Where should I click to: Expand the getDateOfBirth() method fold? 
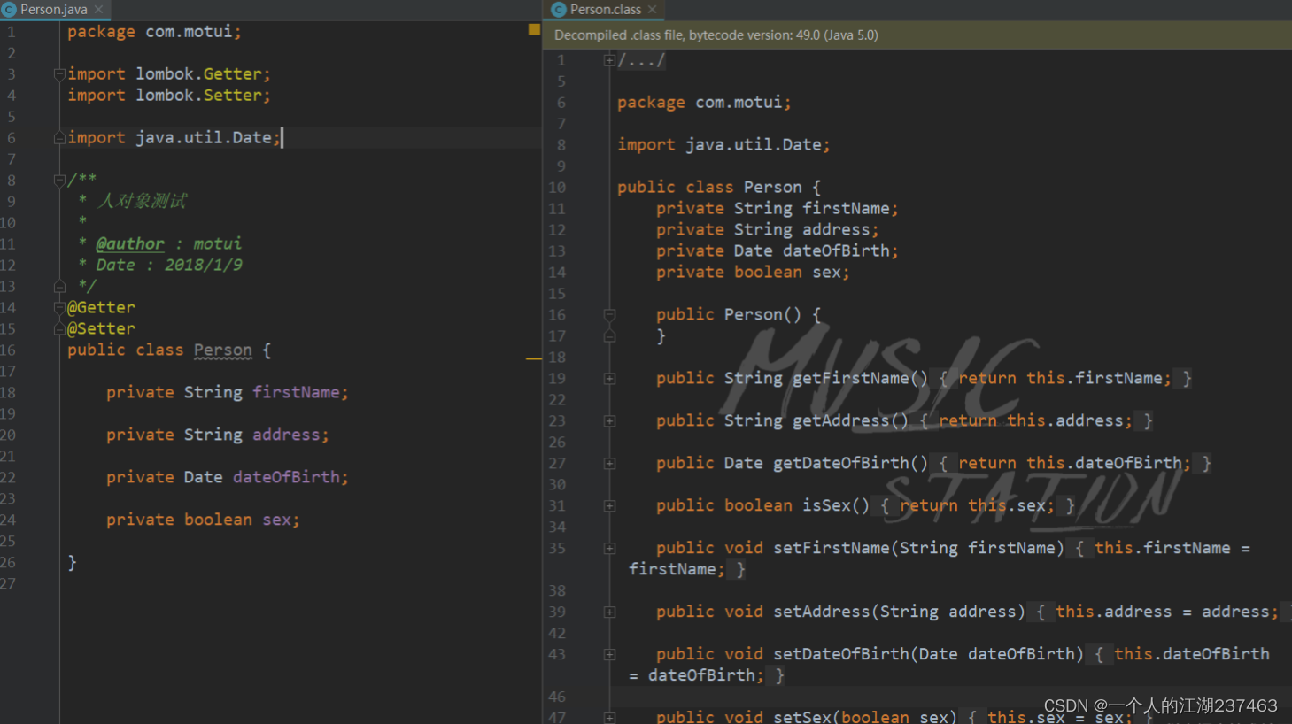coord(609,464)
